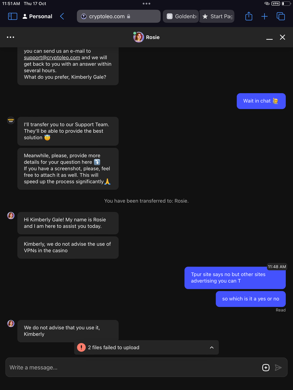Tap the multitasking dots at top
Viewport: 293px width, 390px height.
click(146, 4)
